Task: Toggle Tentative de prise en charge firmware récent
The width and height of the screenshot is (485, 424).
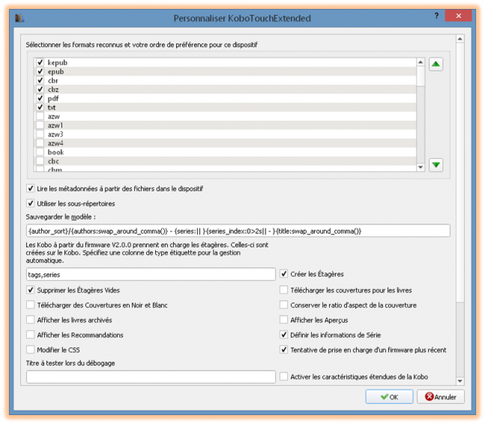Action: pyautogui.click(x=284, y=350)
